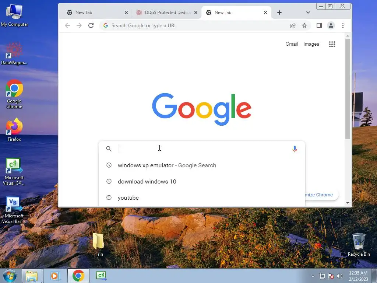377x283 pixels.
Task: Click the Visual C# icon in the taskbar
Action: point(101,276)
